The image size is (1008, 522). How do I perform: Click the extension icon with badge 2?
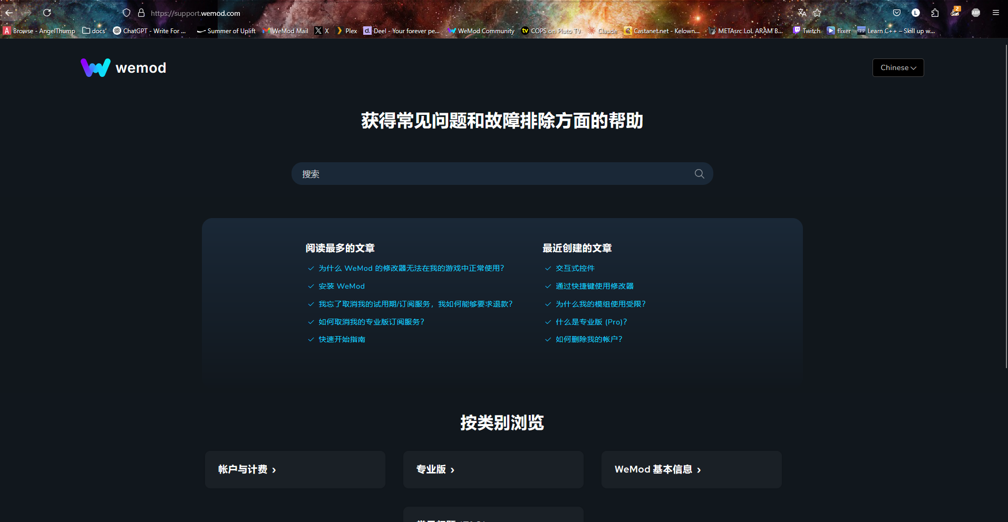[955, 12]
